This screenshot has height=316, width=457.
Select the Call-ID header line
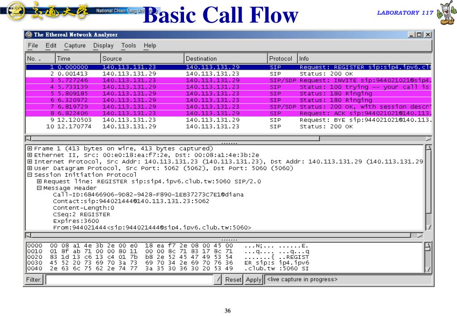point(148,195)
